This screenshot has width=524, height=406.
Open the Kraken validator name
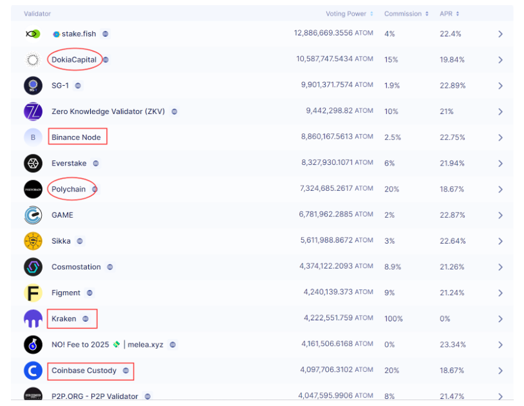(x=64, y=319)
